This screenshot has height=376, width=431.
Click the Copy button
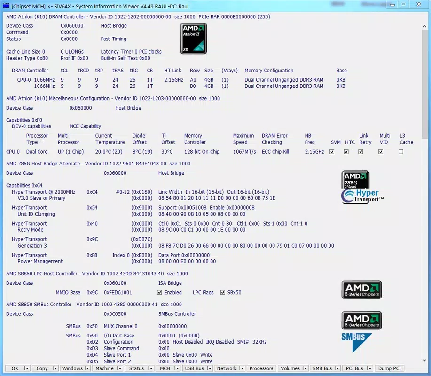coord(42,368)
